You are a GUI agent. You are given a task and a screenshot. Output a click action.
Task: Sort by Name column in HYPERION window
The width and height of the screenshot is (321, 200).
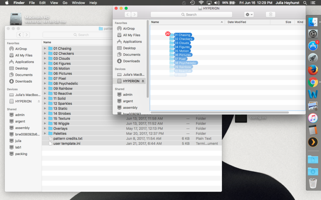point(187,22)
